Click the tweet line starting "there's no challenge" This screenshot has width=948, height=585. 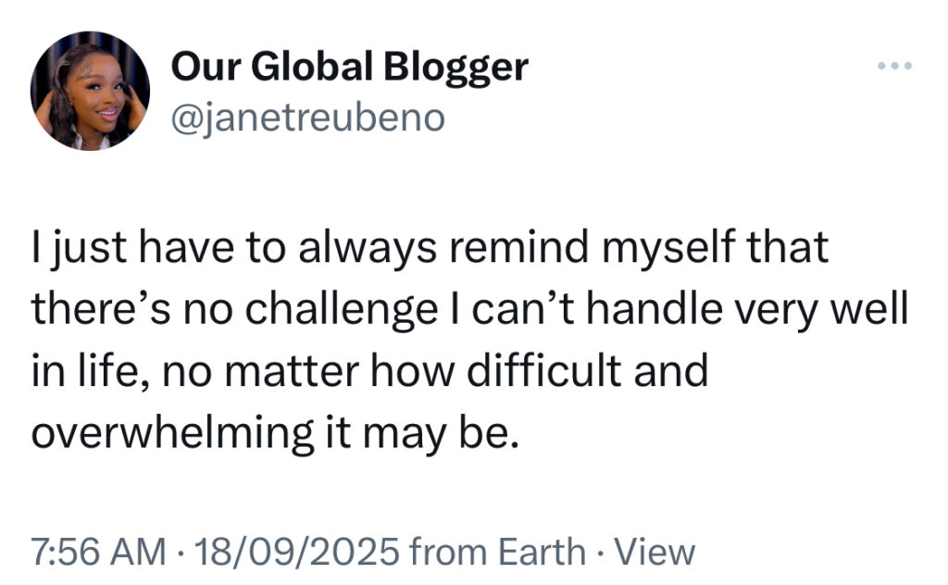[x=469, y=311]
